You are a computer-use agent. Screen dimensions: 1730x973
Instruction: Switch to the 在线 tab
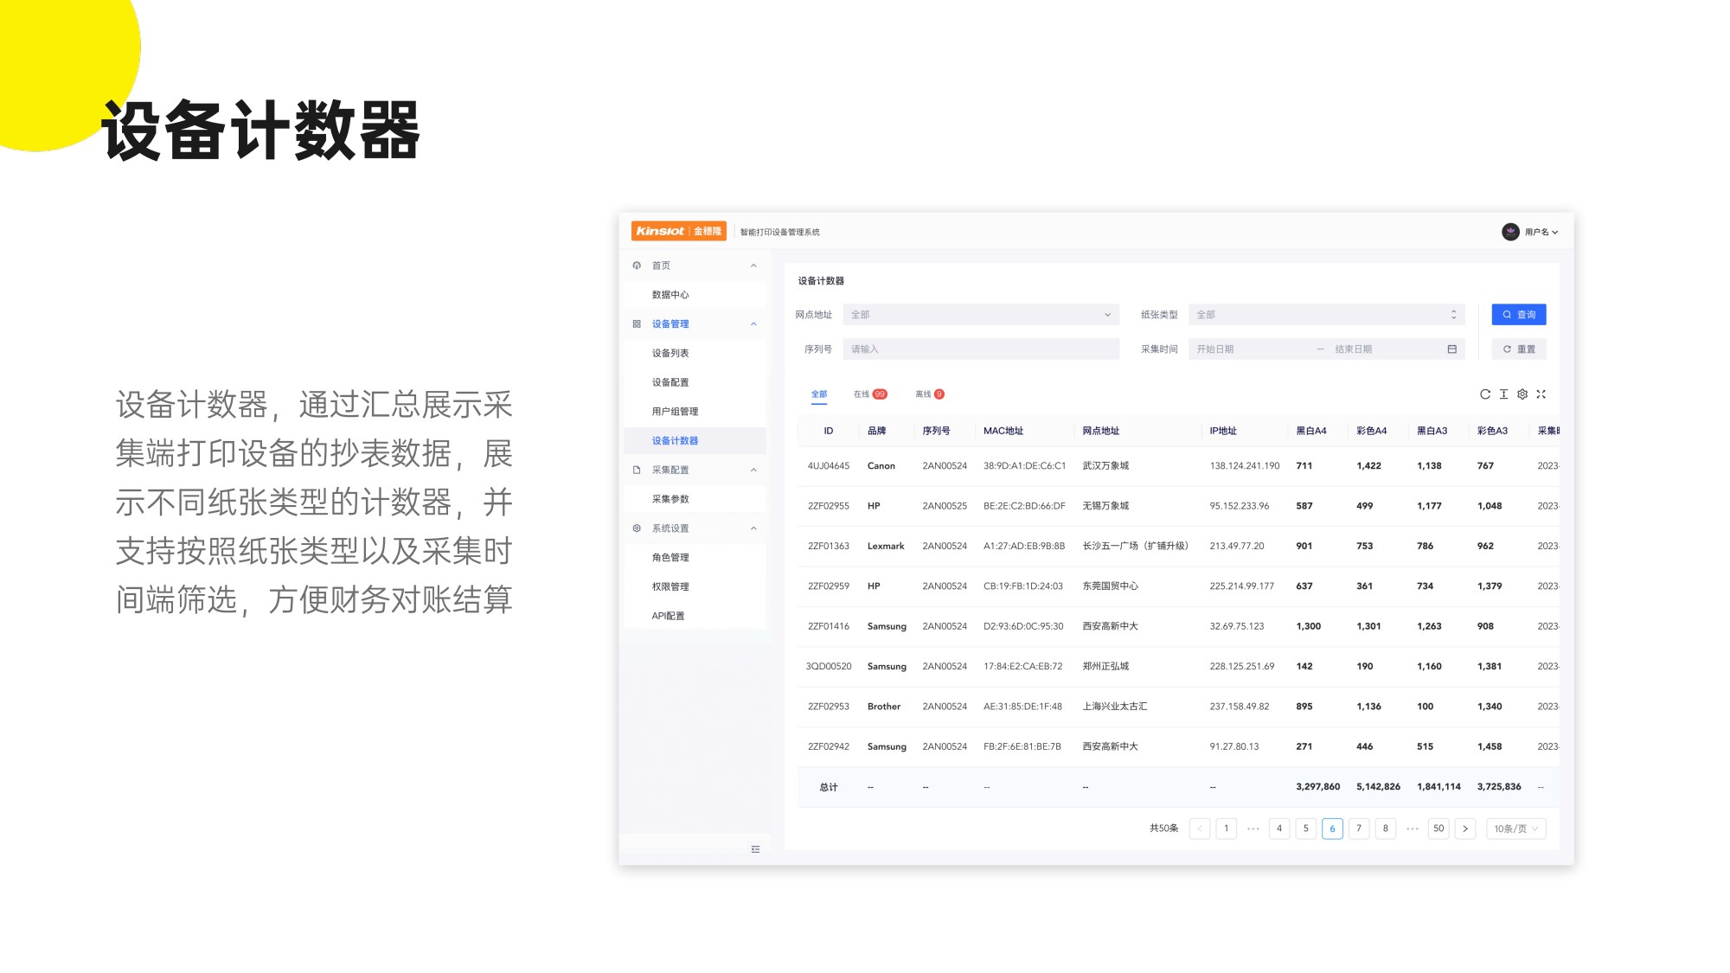click(x=869, y=394)
